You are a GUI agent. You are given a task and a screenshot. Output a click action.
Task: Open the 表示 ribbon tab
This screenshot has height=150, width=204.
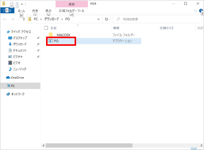point(48,11)
